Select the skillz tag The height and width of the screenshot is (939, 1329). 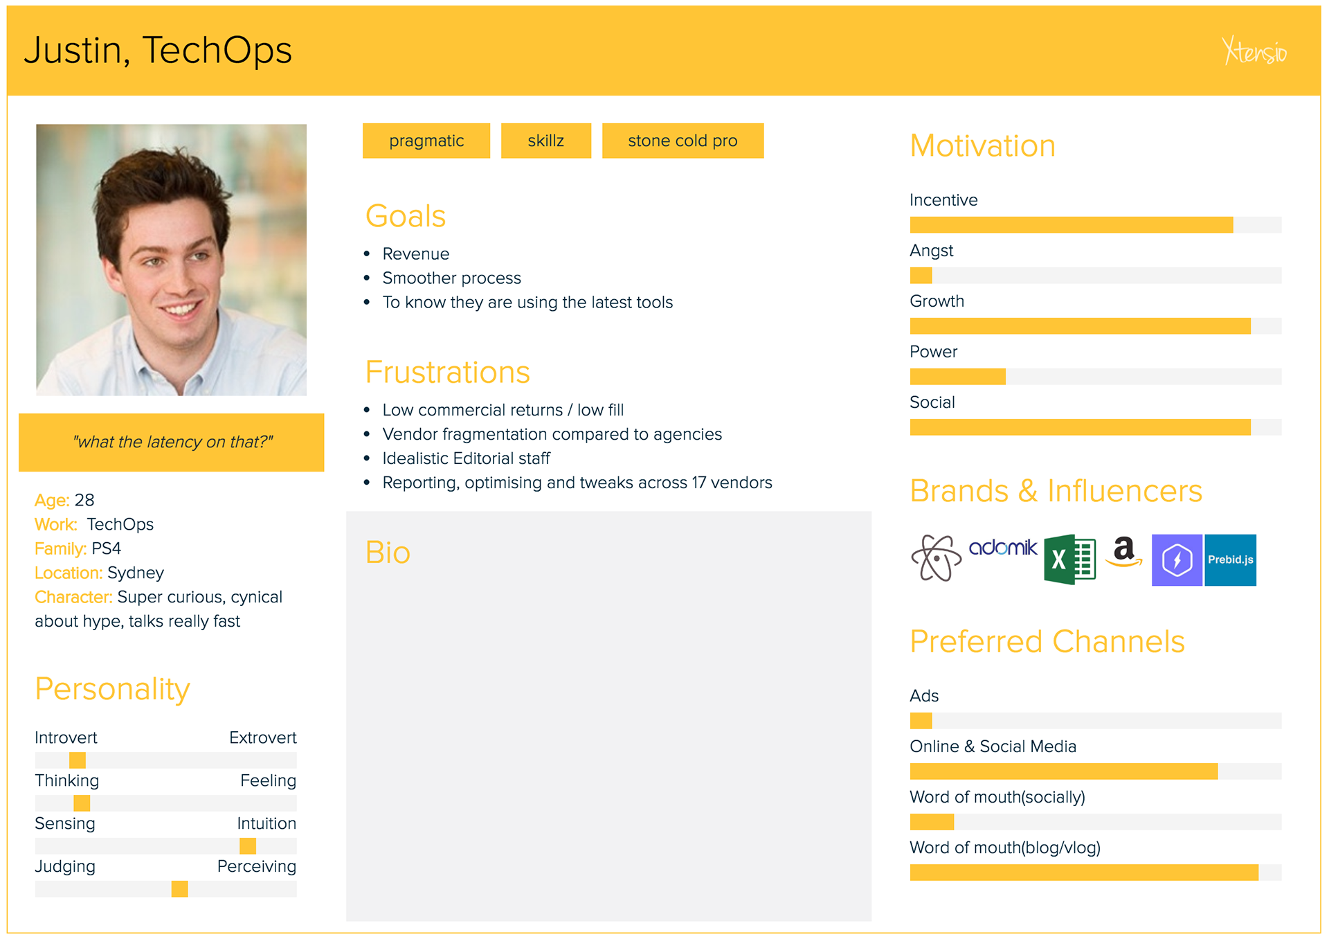(545, 141)
